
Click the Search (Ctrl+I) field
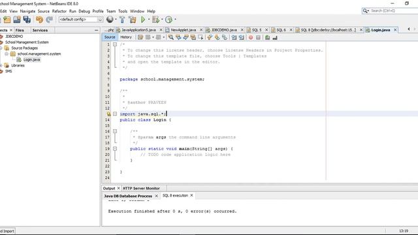point(392,10)
